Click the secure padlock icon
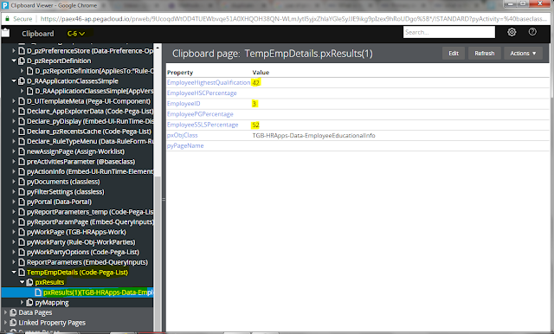The width and height of the screenshot is (554, 334). point(7,19)
